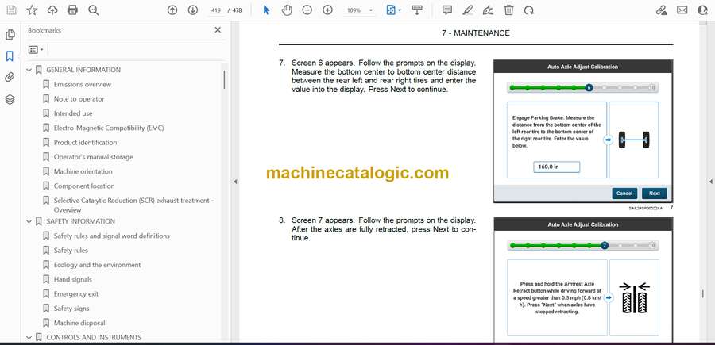Go to next page with down arrow
This screenshot has width=715, height=345.
[x=193, y=10]
